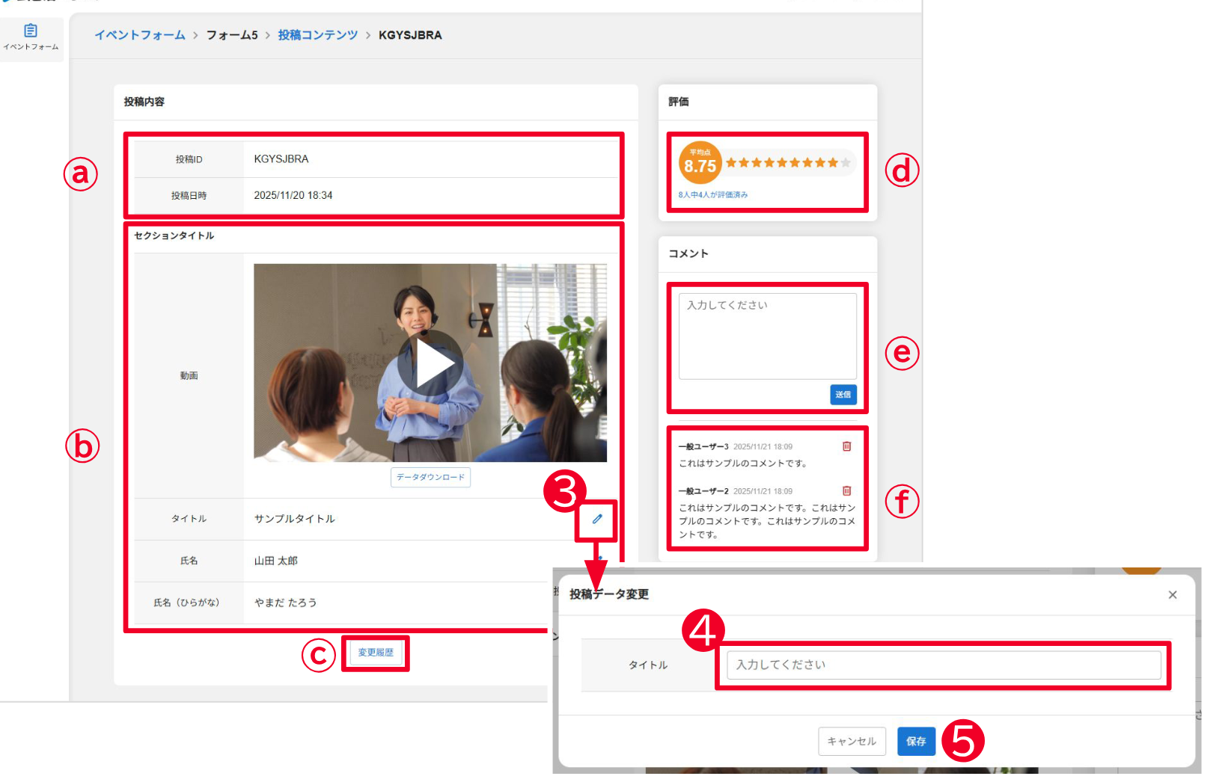Viewport: 1231px width, 782px height.
Task: Delete the comment from 一般ユーザー2
Action: pyautogui.click(x=847, y=491)
